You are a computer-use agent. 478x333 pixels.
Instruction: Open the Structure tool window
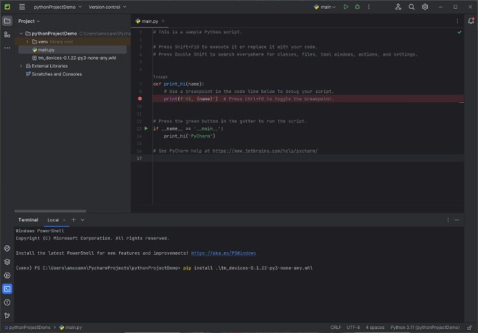(x=7, y=34)
